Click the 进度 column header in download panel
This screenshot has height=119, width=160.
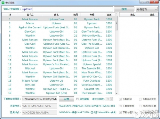pyautogui.click(x=152, y=15)
